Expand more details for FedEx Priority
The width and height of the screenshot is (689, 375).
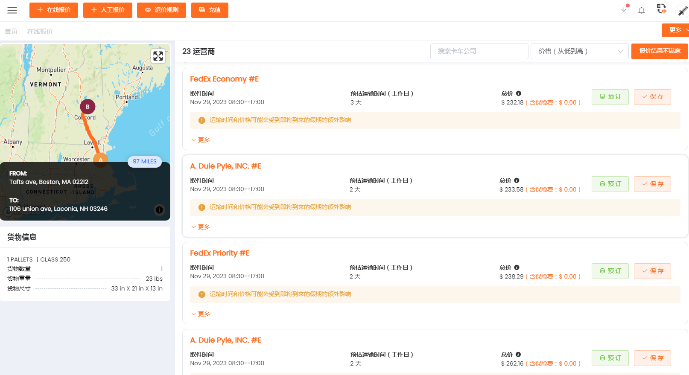click(201, 314)
